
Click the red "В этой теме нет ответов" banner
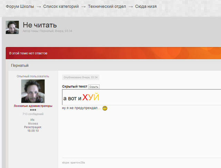(28, 53)
